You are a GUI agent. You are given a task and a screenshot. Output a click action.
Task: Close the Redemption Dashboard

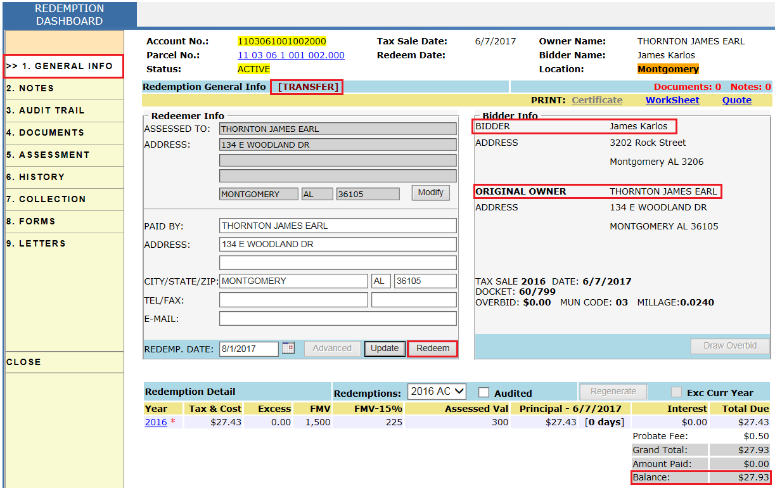click(24, 362)
